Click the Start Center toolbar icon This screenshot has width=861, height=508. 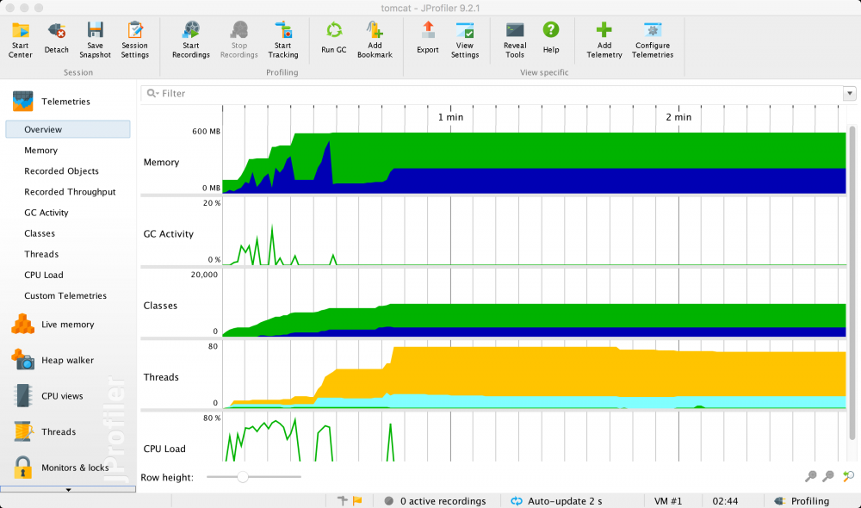point(20,40)
